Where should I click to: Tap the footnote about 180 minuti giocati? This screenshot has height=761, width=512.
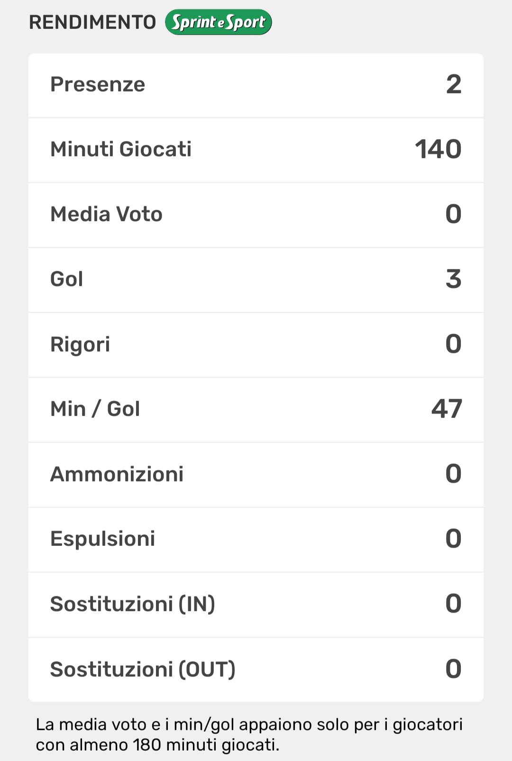point(249,734)
